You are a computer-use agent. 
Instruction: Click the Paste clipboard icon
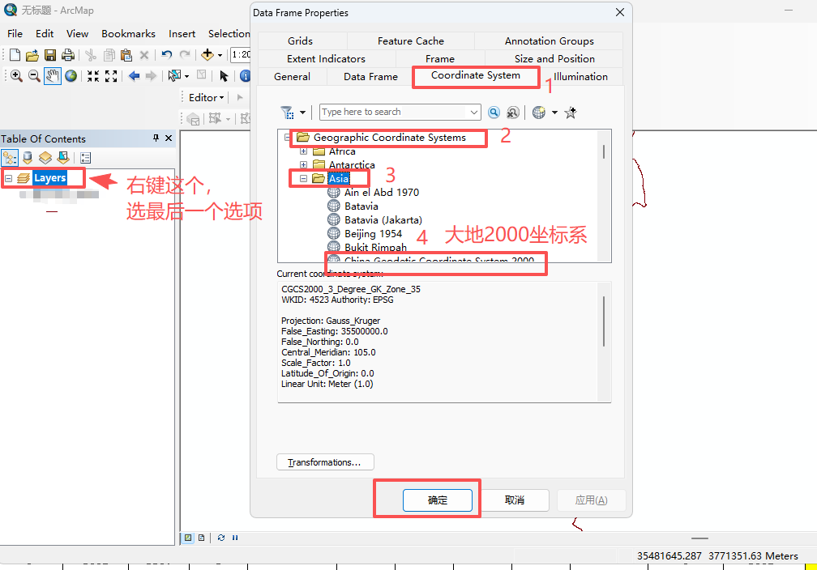coord(126,55)
